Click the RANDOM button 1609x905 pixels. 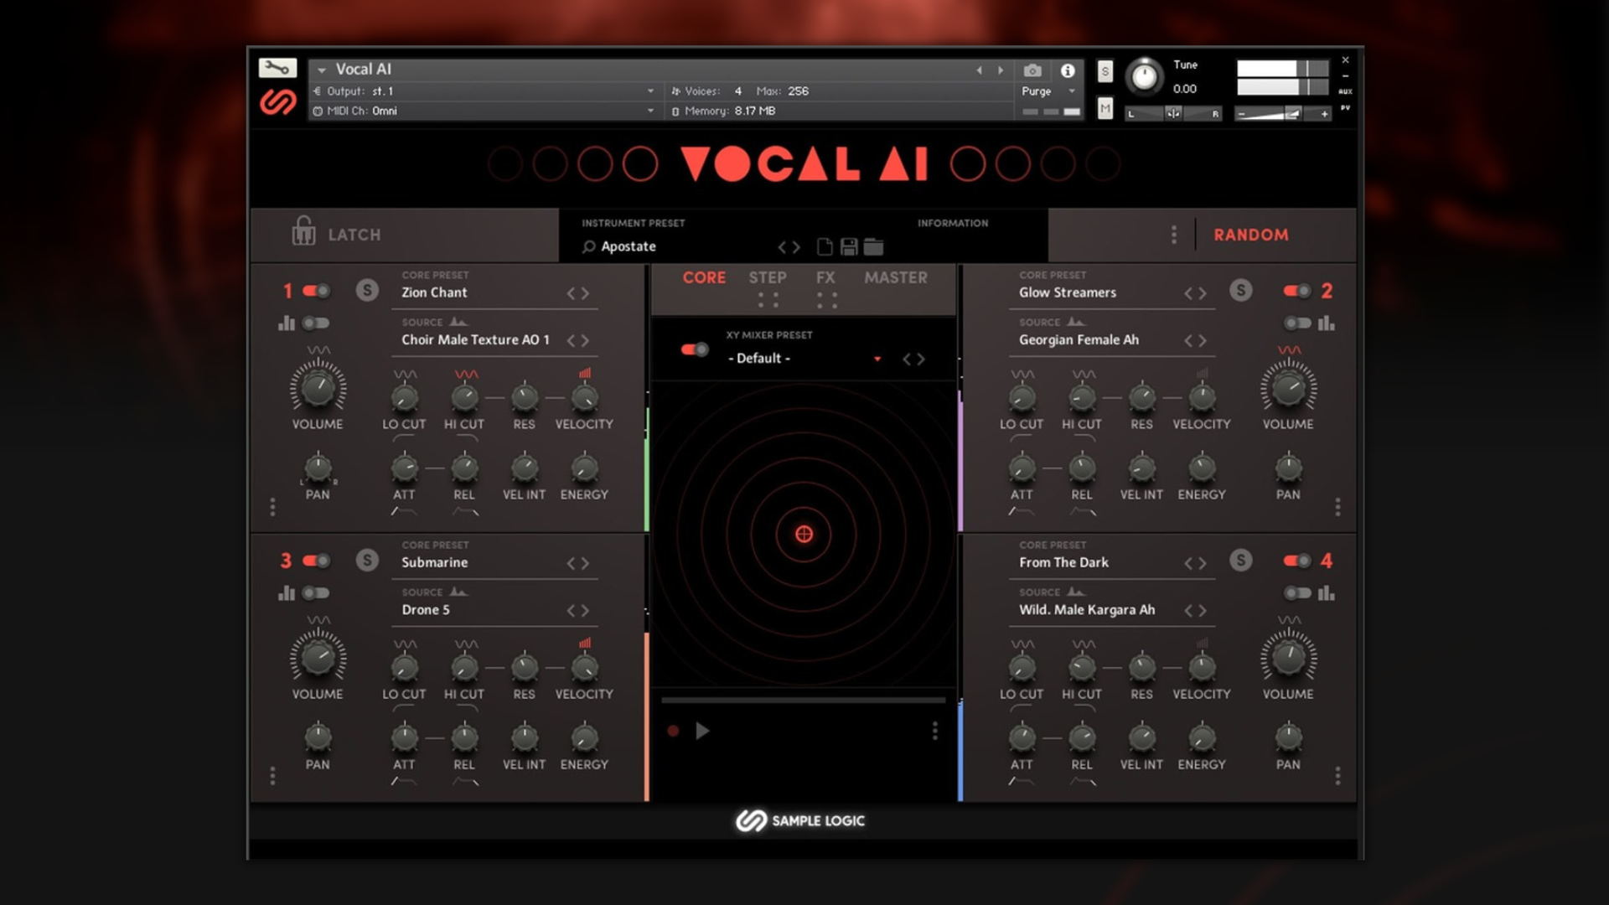pos(1251,235)
